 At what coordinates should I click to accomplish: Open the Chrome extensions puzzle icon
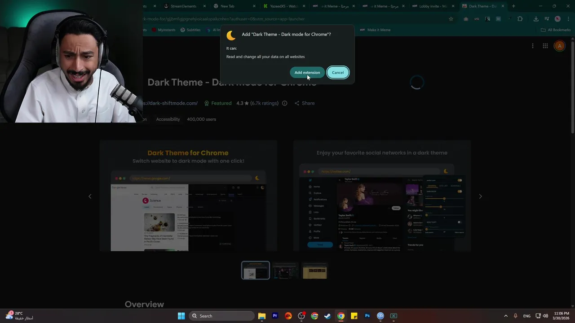click(520, 19)
